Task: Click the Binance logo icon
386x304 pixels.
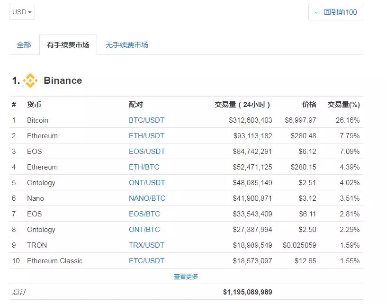Action: coord(30,80)
